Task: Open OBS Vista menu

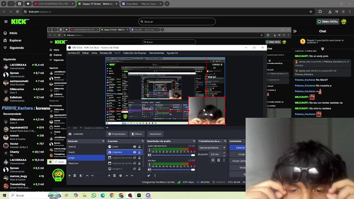Action: (x=94, y=53)
